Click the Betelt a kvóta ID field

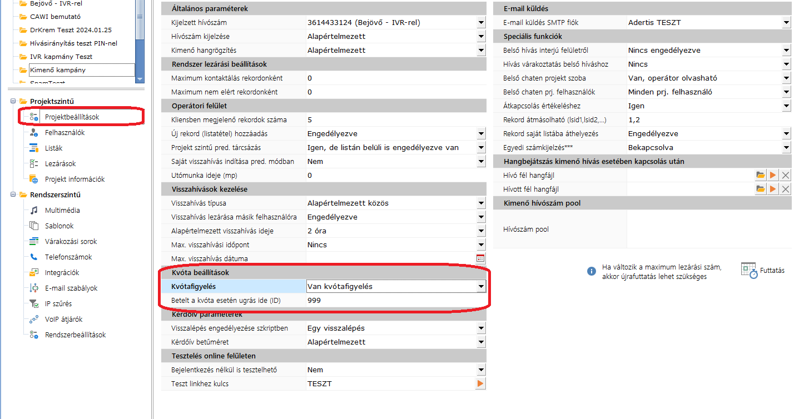coord(395,301)
